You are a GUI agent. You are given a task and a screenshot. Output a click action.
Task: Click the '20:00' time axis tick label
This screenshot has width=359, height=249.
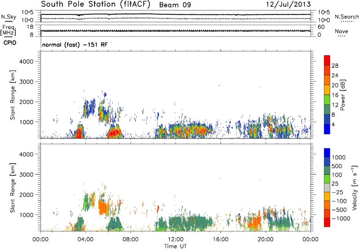(266, 240)
